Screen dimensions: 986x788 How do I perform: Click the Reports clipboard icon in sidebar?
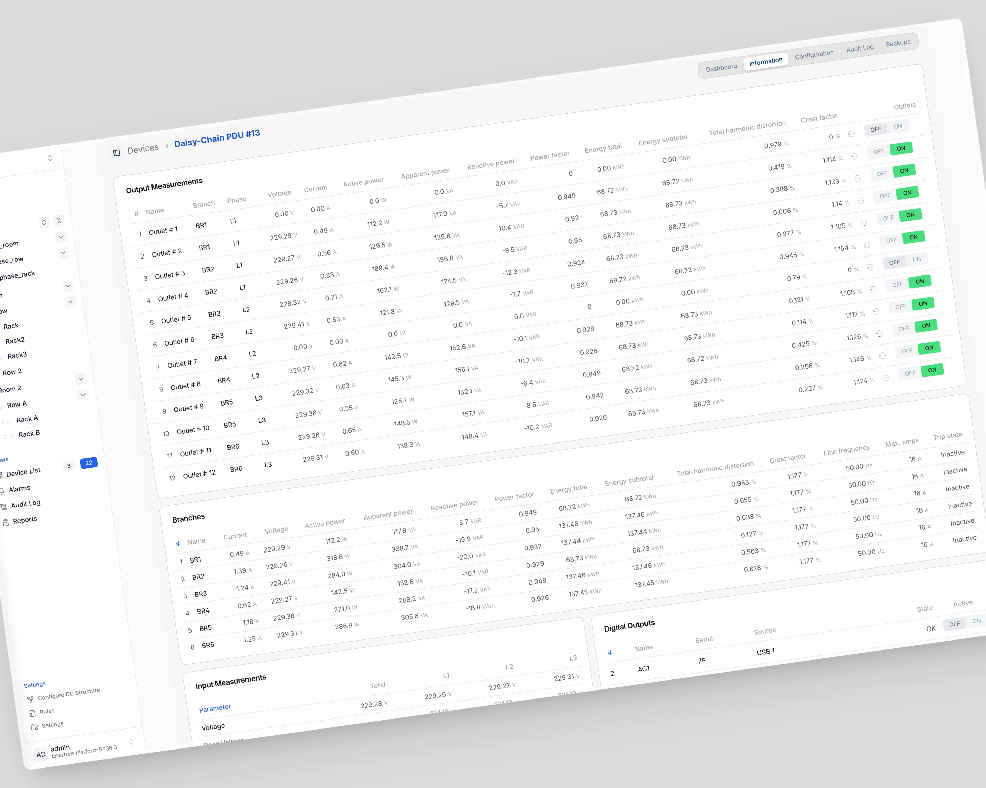(5, 523)
